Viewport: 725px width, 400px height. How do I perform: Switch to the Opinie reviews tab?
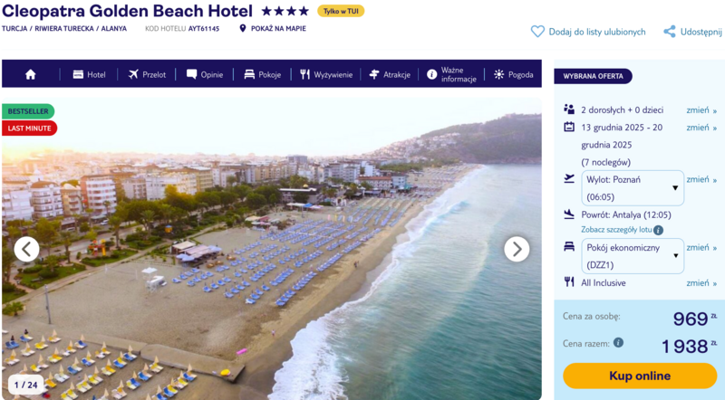coord(205,74)
